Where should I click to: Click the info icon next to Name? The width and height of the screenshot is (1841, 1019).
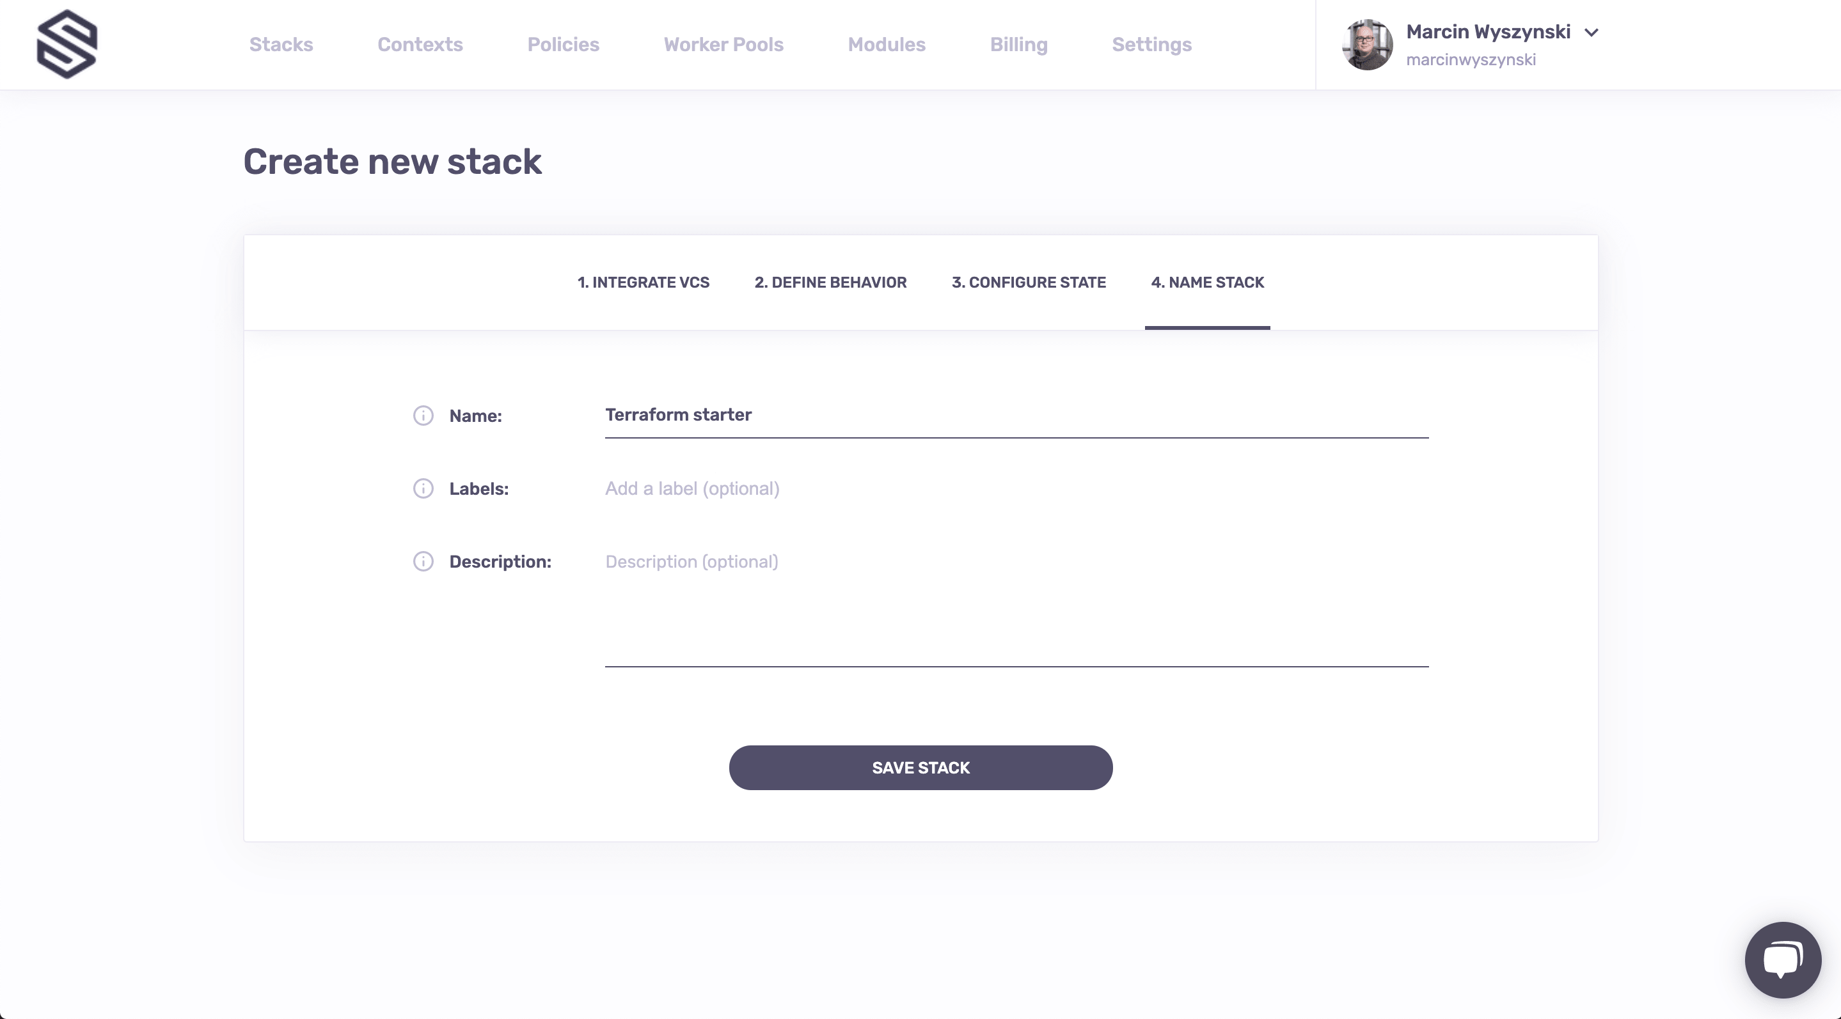click(423, 416)
